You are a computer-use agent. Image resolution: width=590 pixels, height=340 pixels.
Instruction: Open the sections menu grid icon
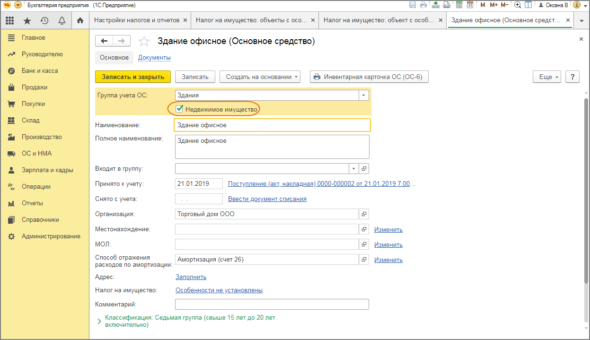coord(10,20)
